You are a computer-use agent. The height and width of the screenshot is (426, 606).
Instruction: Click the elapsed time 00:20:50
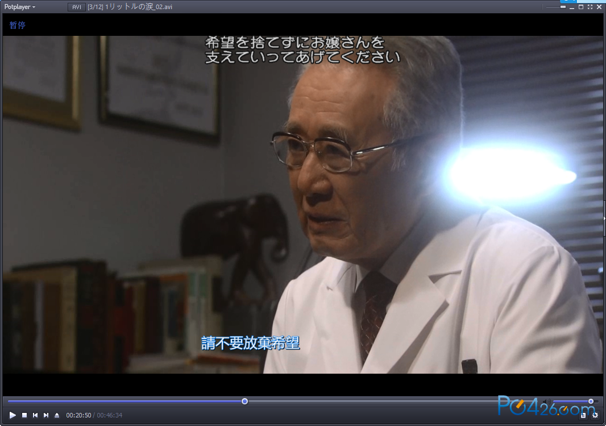78,415
